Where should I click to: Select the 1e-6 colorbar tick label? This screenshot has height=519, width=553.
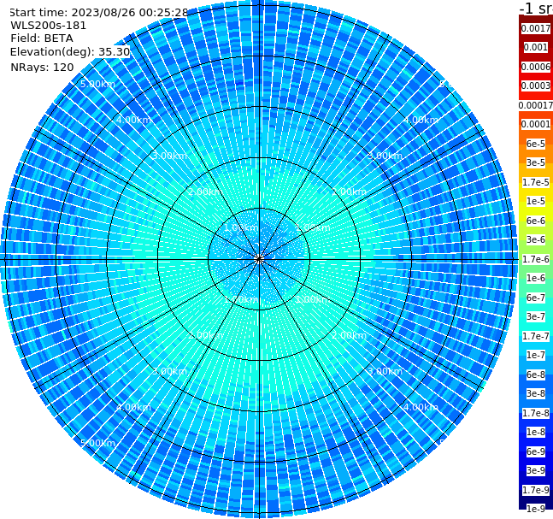click(x=536, y=278)
